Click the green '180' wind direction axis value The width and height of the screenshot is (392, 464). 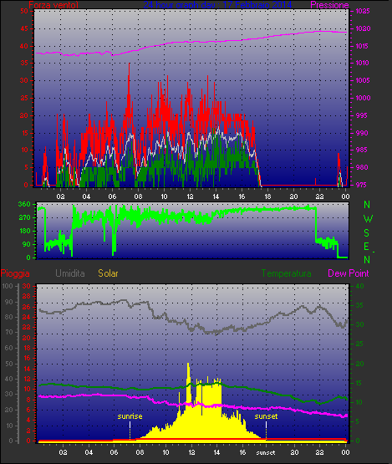click(24, 231)
